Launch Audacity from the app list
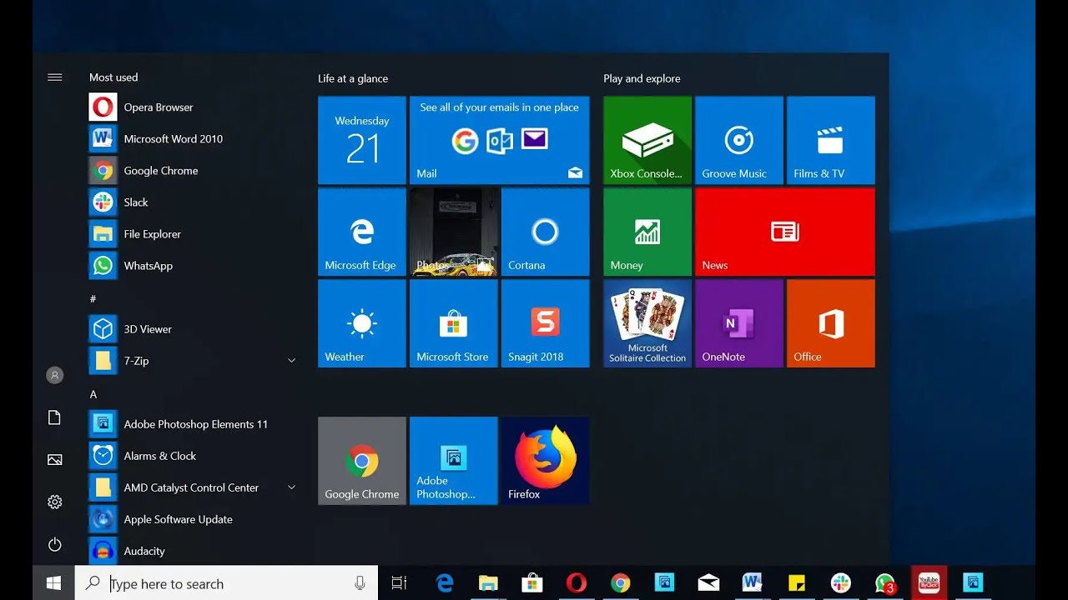 [194, 551]
